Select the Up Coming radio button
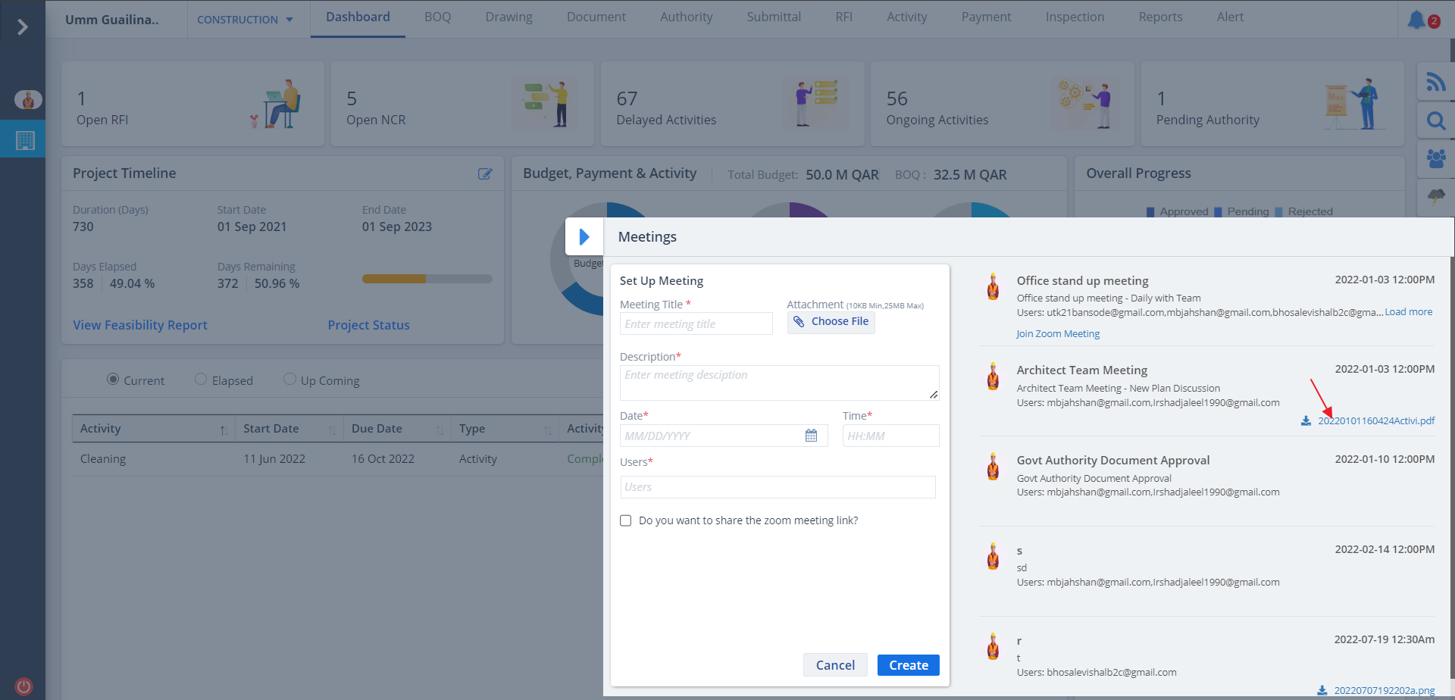Screen dimensions: 1455x700 [x=289, y=380]
